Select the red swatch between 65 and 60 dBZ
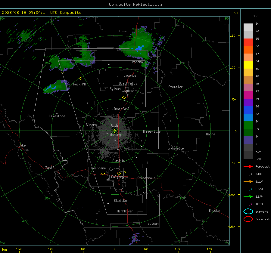Screen dimensions: 271x253 pyautogui.click(x=248, y=42)
